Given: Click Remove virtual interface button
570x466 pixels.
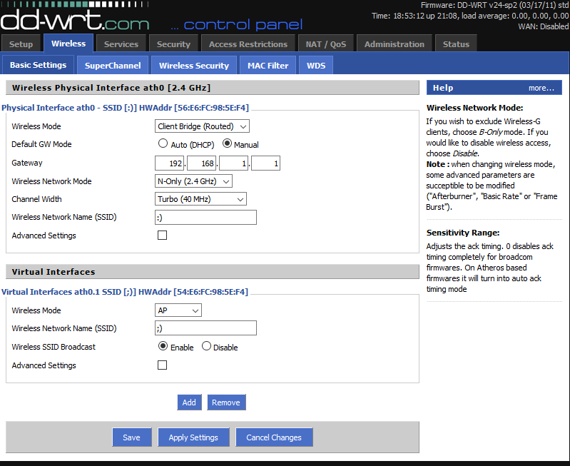Looking at the screenshot, I should pyautogui.click(x=226, y=402).
